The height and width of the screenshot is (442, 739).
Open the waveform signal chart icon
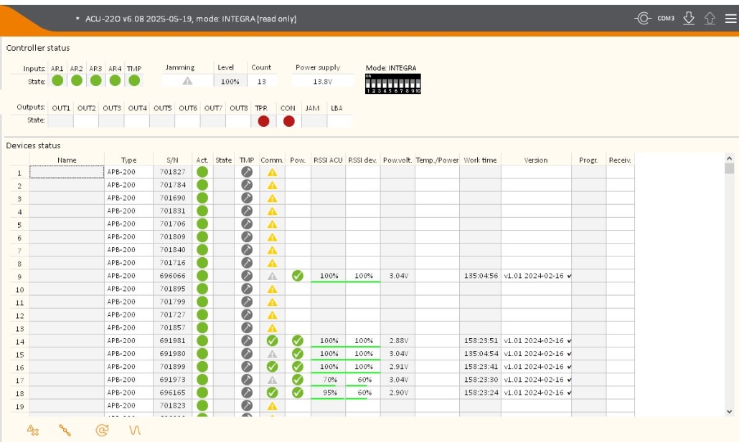(135, 430)
